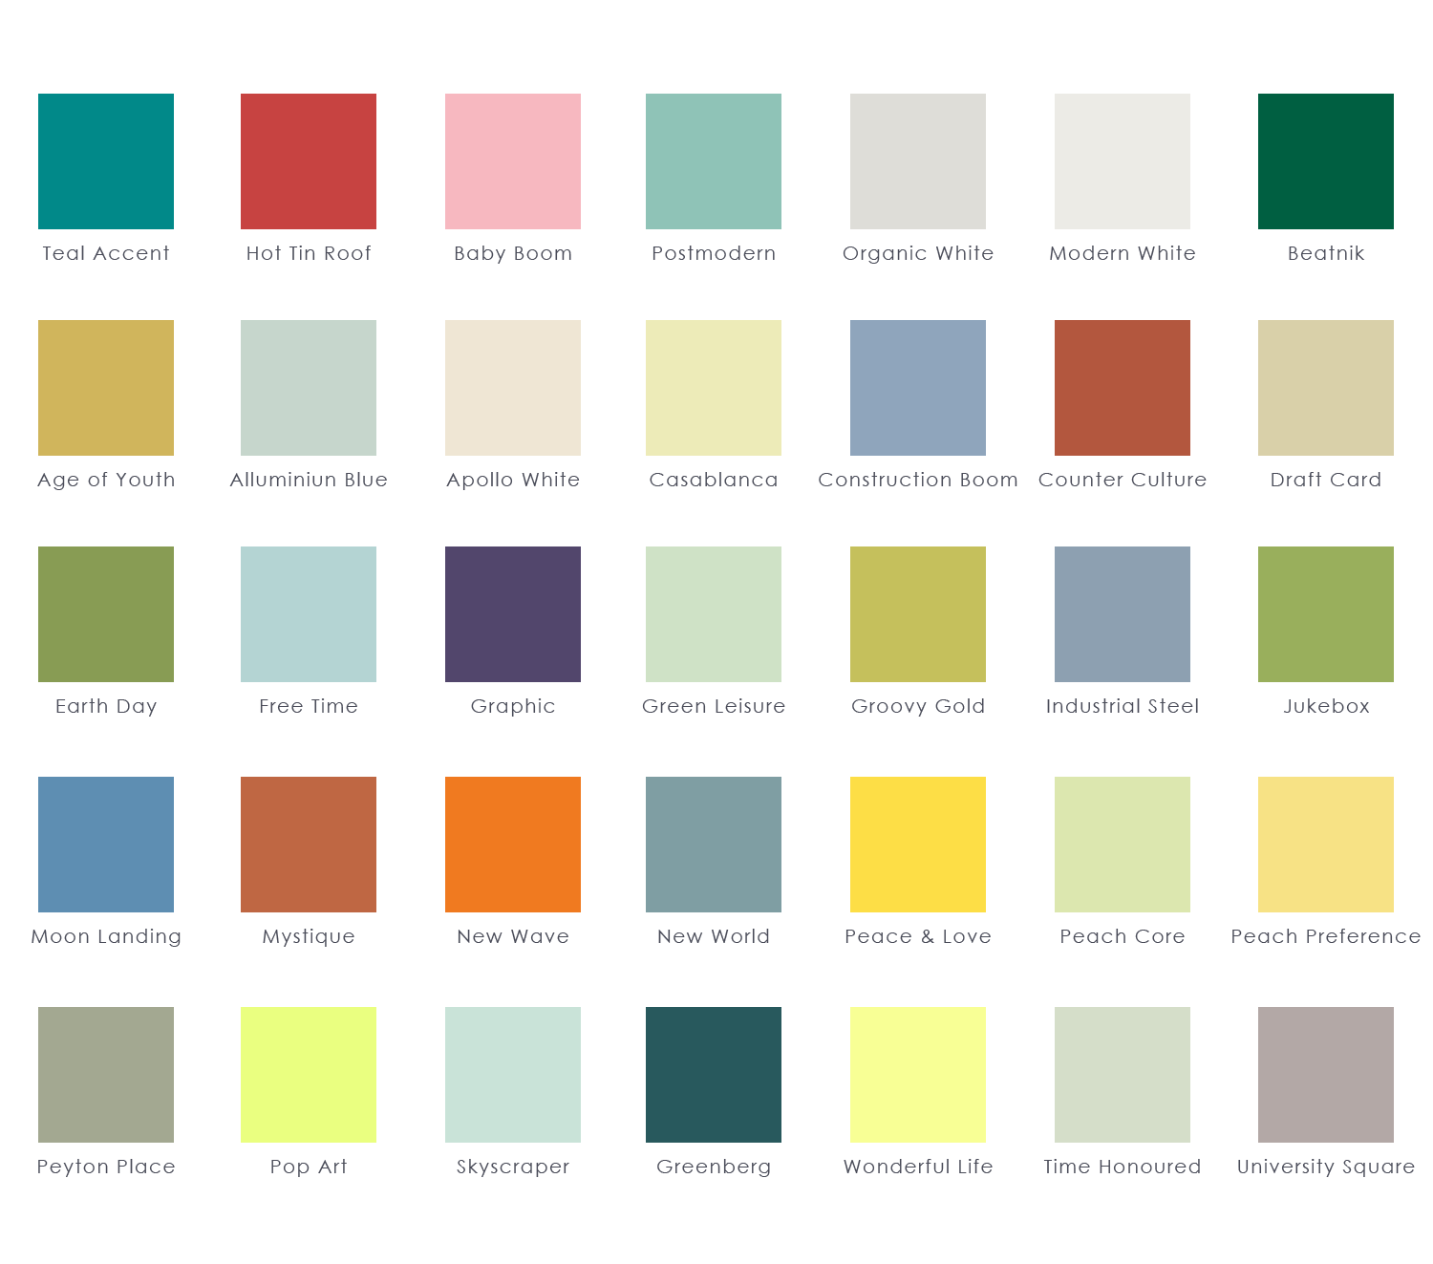Click the Postmodern swatch
The width and height of the screenshot is (1433, 1264).
pos(714,161)
